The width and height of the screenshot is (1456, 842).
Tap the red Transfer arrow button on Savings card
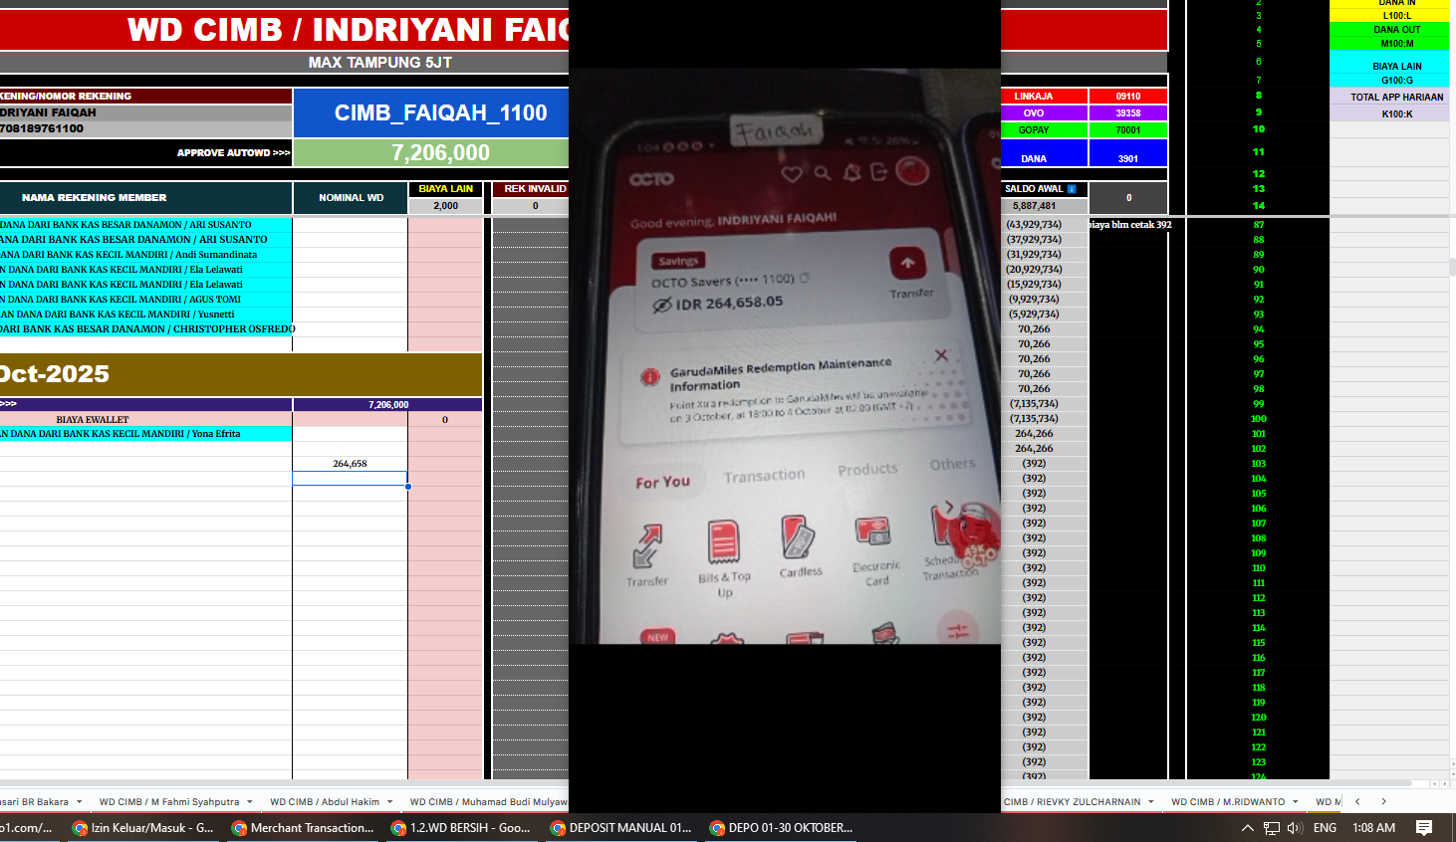908,264
